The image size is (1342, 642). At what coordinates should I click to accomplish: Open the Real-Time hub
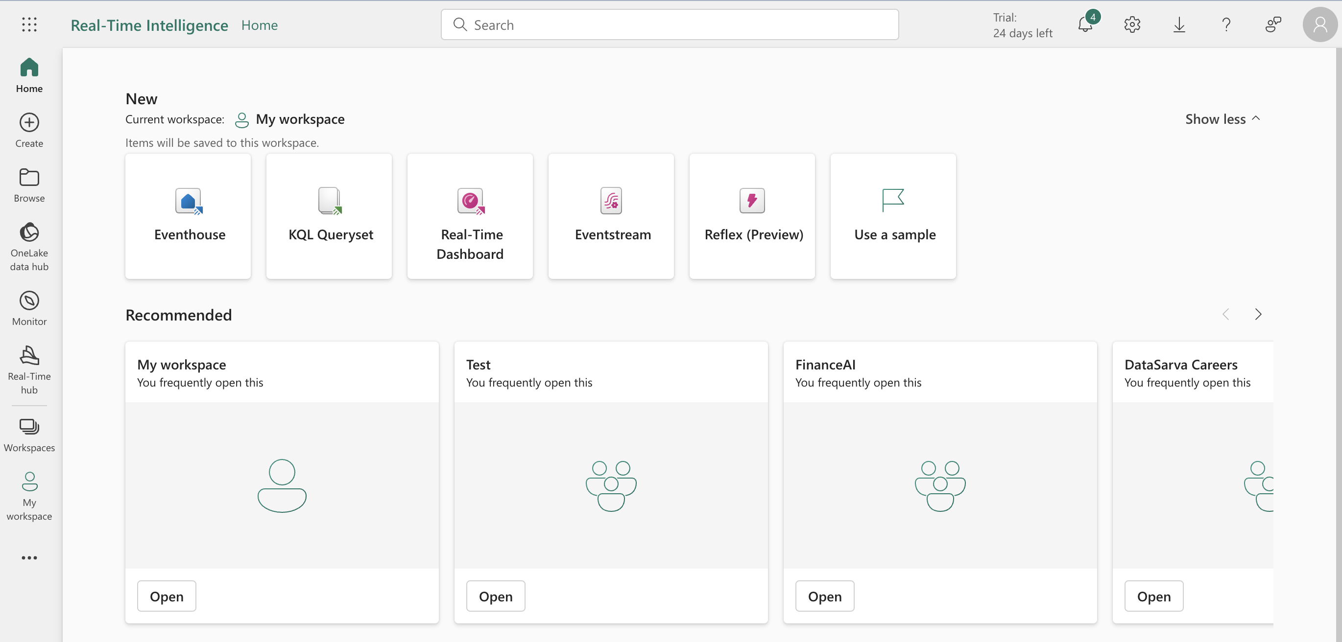29,370
